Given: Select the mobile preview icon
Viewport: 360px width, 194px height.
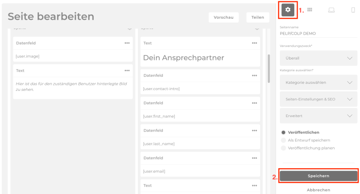Looking at the screenshot, I should (x=353, y=10).
